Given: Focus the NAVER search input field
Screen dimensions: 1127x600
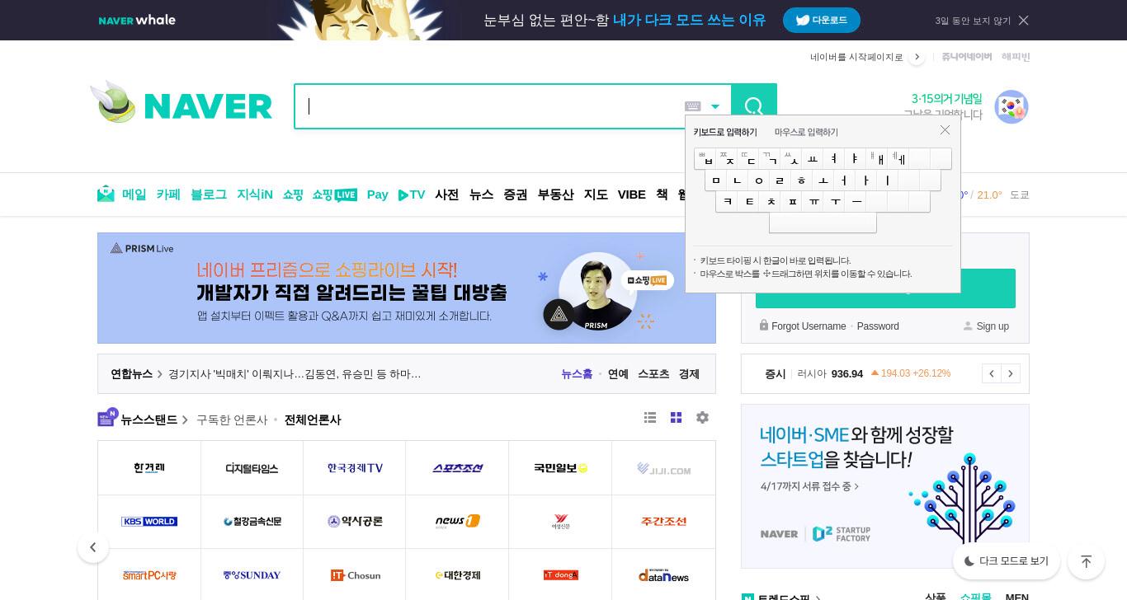Looking at the screenshot, I should point(491,106).
